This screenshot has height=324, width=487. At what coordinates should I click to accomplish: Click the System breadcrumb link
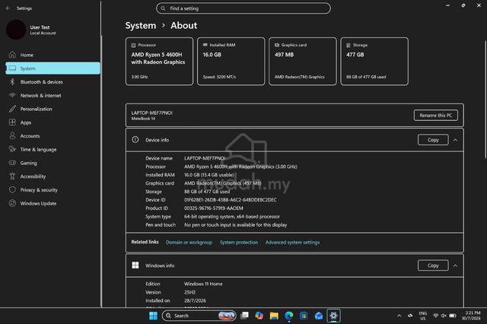coord(141,25)
